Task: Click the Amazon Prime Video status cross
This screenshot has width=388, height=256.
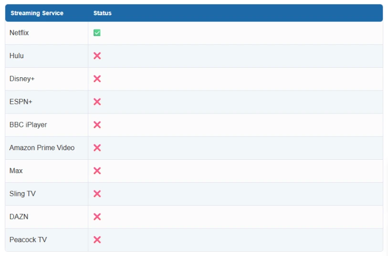Action: coord(97,148)
